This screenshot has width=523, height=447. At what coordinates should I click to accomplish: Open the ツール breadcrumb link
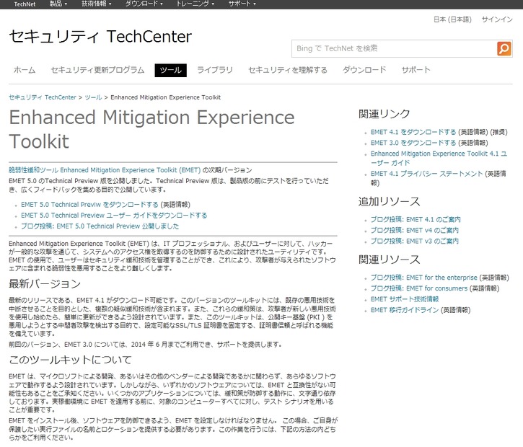coord(93,97)
